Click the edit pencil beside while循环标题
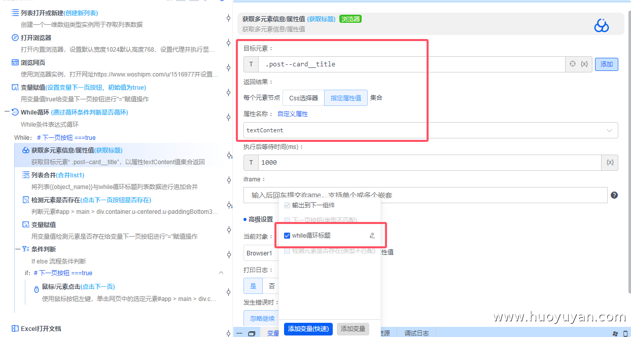Image resolution: width=631 pixels, height=337 pixels. coord(372,236)
